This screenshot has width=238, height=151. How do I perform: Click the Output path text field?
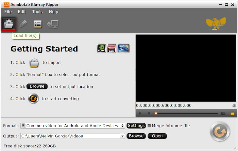(70, 136)
